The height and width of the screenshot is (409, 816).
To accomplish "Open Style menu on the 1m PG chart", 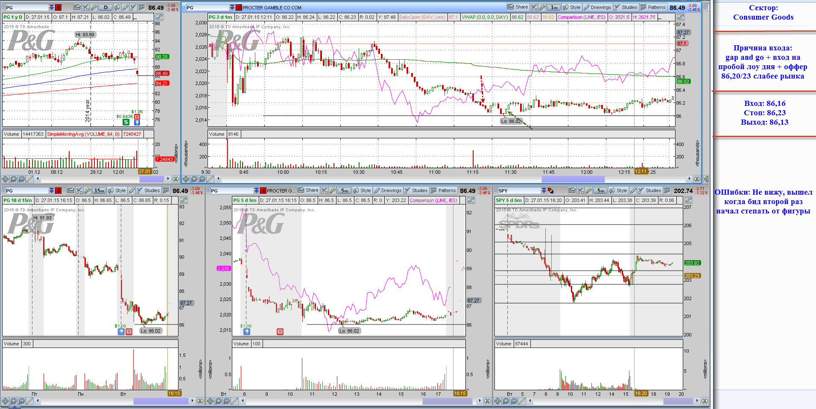I will [571, 7].
